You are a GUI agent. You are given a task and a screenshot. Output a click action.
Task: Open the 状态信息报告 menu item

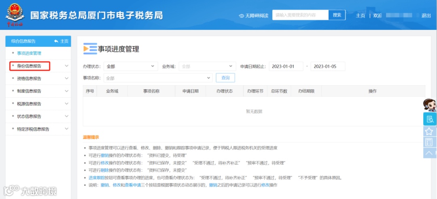tap(29, 117)
